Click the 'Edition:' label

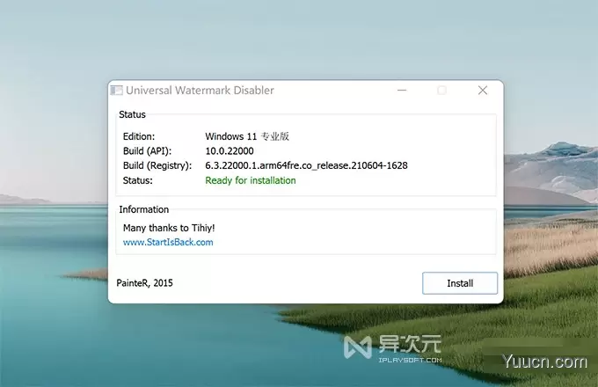click(139, 136)
